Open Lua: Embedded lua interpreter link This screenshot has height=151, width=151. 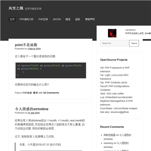pyautogui.click(x=116, y=97)
